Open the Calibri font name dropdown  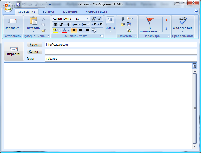click(73, 19)
